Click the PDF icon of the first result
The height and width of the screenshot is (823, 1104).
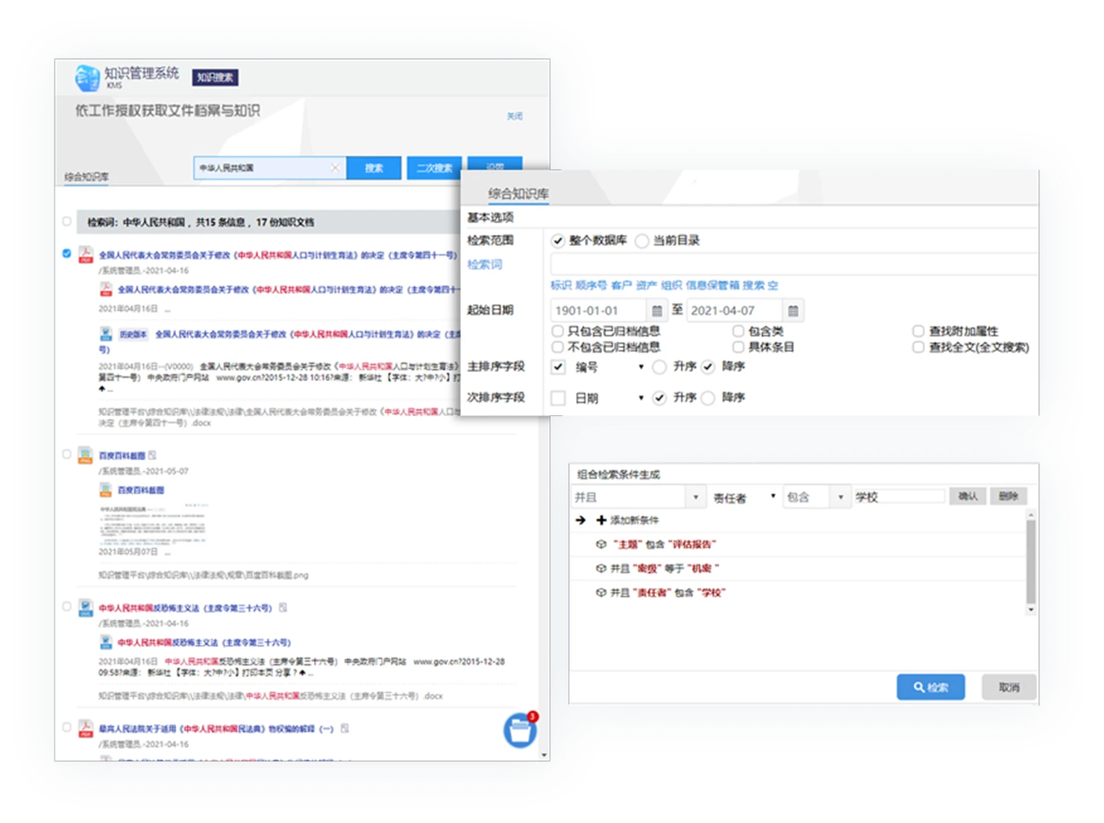86,255
